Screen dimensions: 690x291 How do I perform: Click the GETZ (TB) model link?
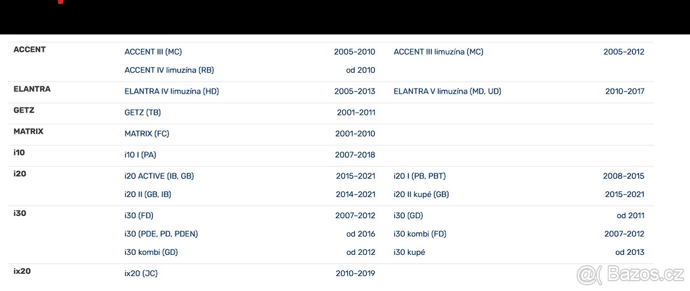[142, 112]
